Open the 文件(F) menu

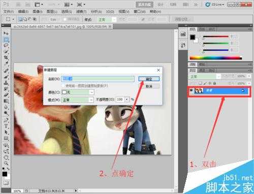(9, 12)
